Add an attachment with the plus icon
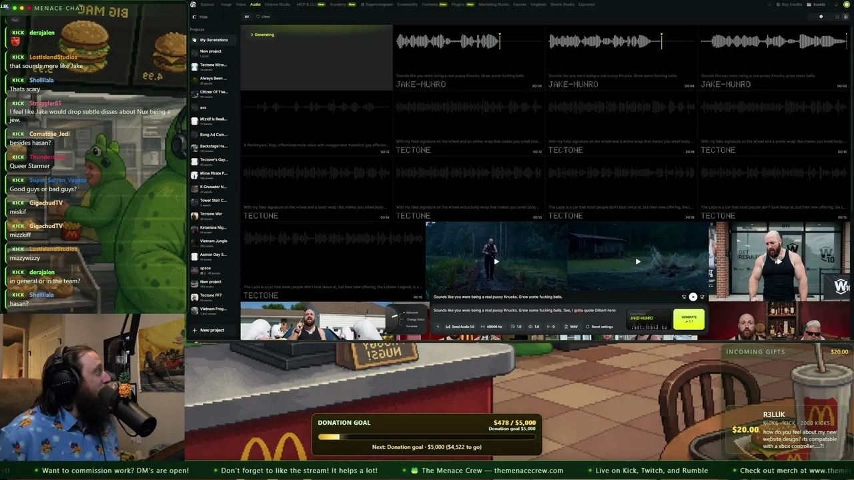 (x=438, y=327)
